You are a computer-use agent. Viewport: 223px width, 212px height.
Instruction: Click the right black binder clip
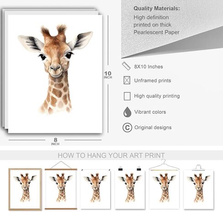[x=139, y=169]
